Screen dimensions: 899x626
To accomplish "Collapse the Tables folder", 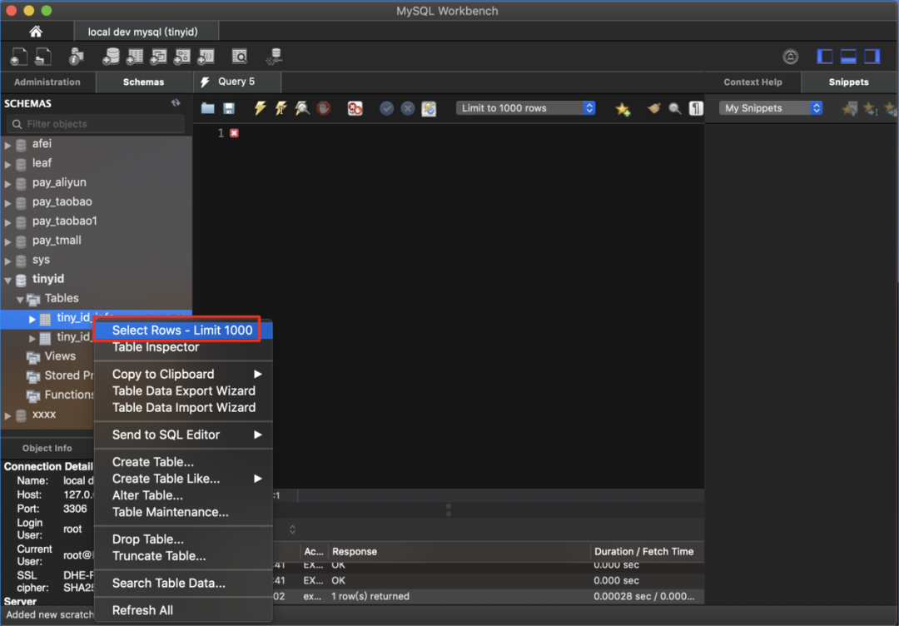I will pos(20,299).
